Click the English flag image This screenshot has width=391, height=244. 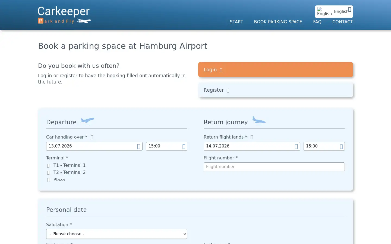pyautogui.click(x=324, y=12)
